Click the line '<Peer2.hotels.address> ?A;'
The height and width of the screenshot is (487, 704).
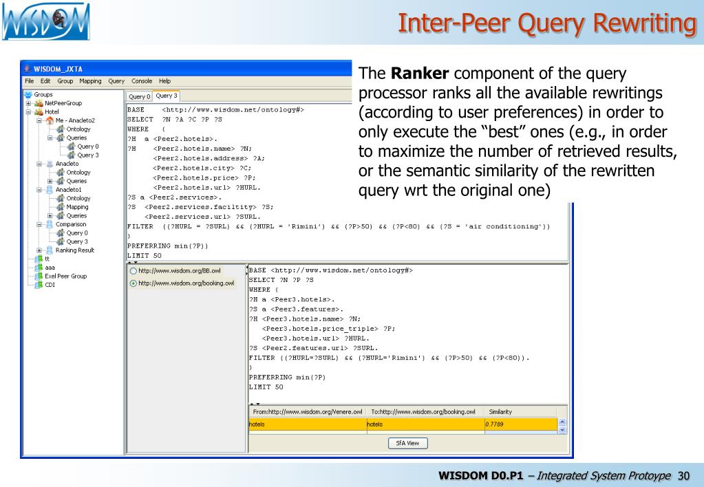209,158
